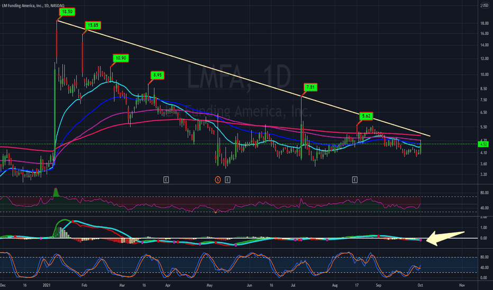Click the Jun label on time axis

(x=249, y=285)
